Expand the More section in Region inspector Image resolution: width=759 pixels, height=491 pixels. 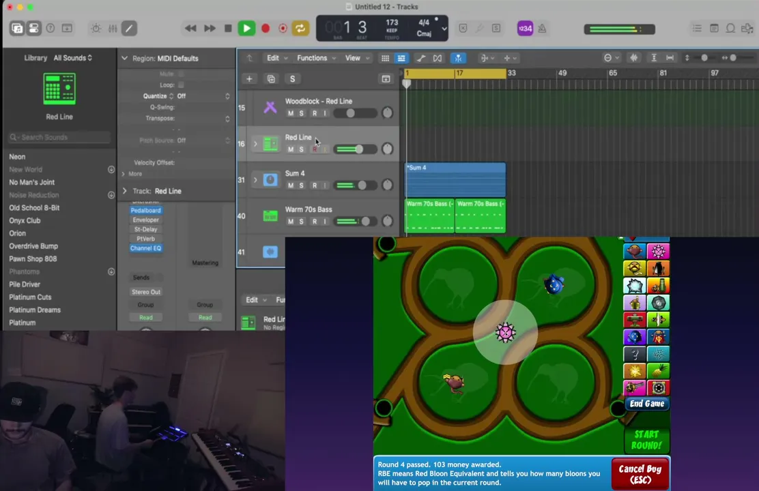[x=124, y=174]
